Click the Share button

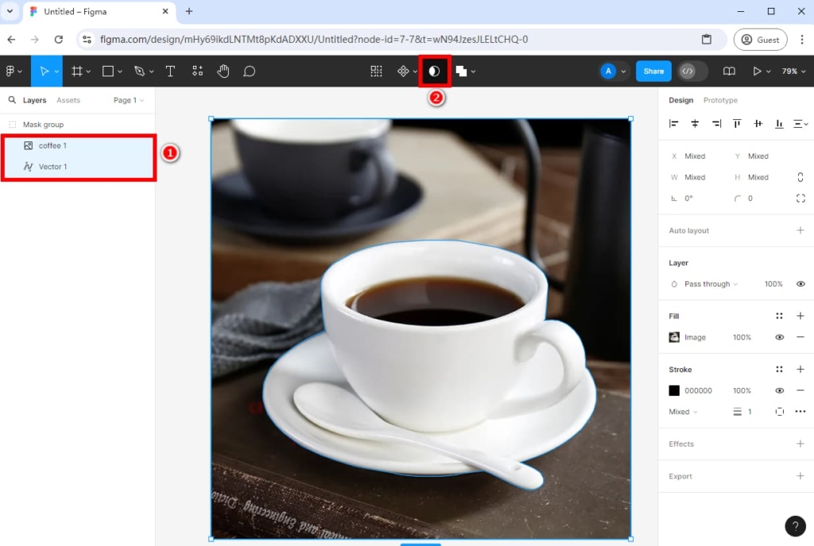point(653,71)
